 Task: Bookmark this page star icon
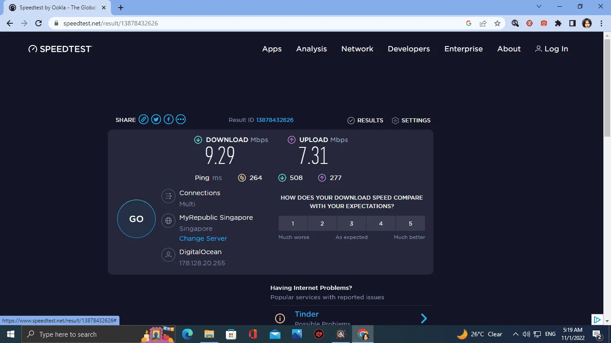pos(497,23)
